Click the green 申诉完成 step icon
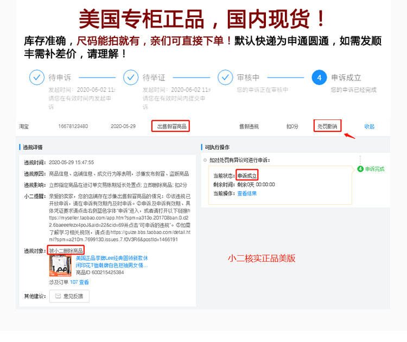Image resolution: width=407 pixels, height=342 pixels. pos(360,169)
